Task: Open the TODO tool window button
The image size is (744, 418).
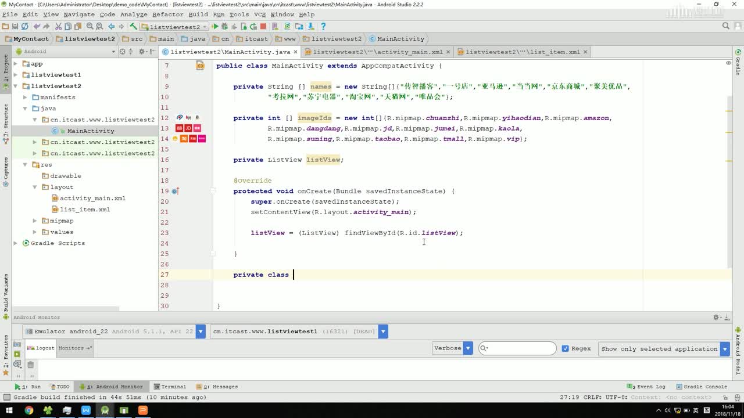Action: (x=59, y=387)
